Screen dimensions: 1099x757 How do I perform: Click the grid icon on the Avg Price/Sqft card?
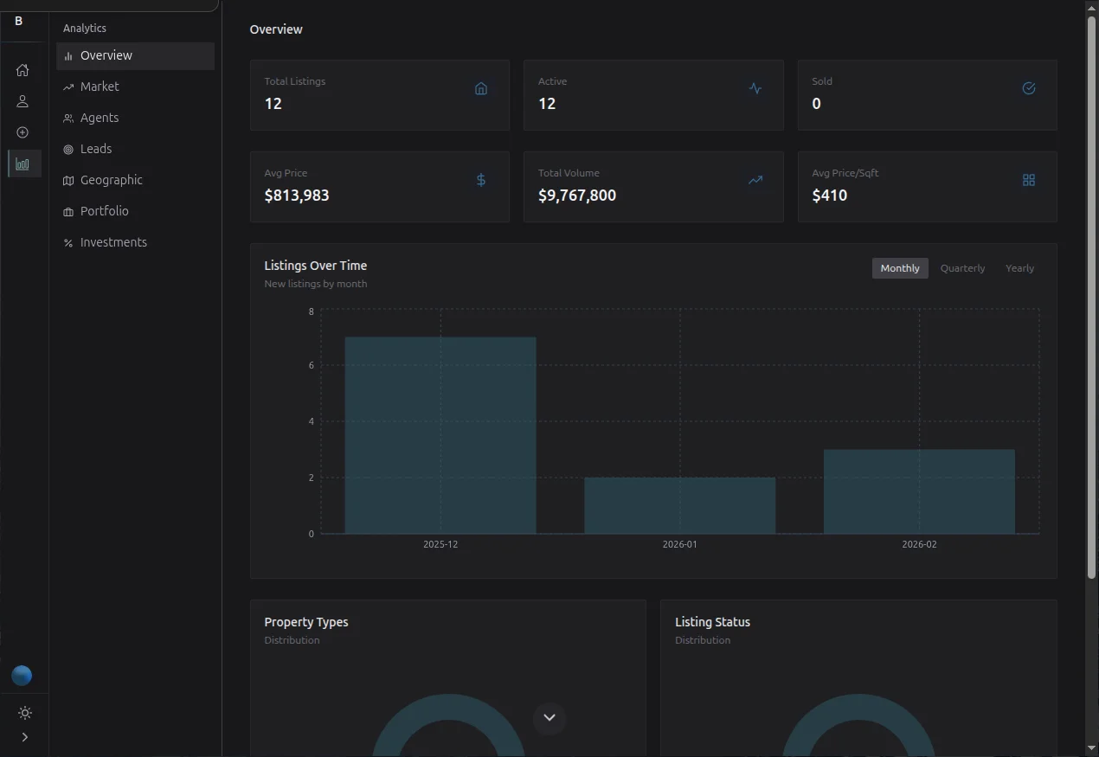[x=1028, y=180]
